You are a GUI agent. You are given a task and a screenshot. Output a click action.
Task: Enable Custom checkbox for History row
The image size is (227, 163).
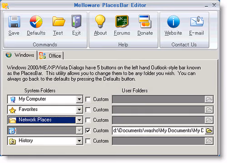click(88, 141)
